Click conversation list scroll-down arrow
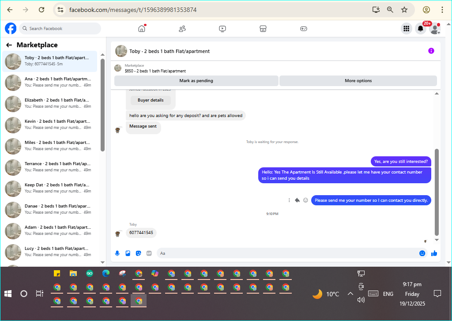 [102, 262]
